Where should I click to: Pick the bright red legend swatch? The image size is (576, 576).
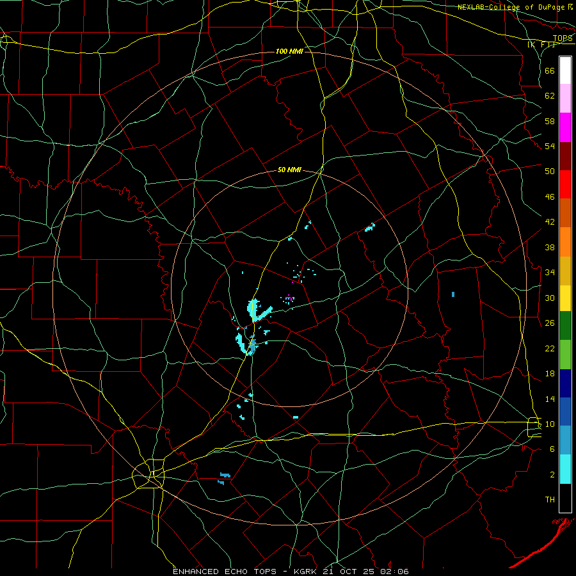tap(565, 184)
